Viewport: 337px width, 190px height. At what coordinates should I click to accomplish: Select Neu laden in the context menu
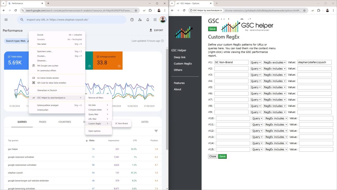[57, 44]
